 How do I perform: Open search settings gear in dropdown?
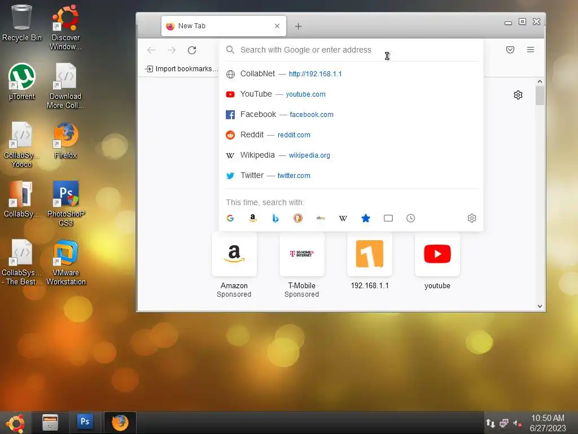472,218
